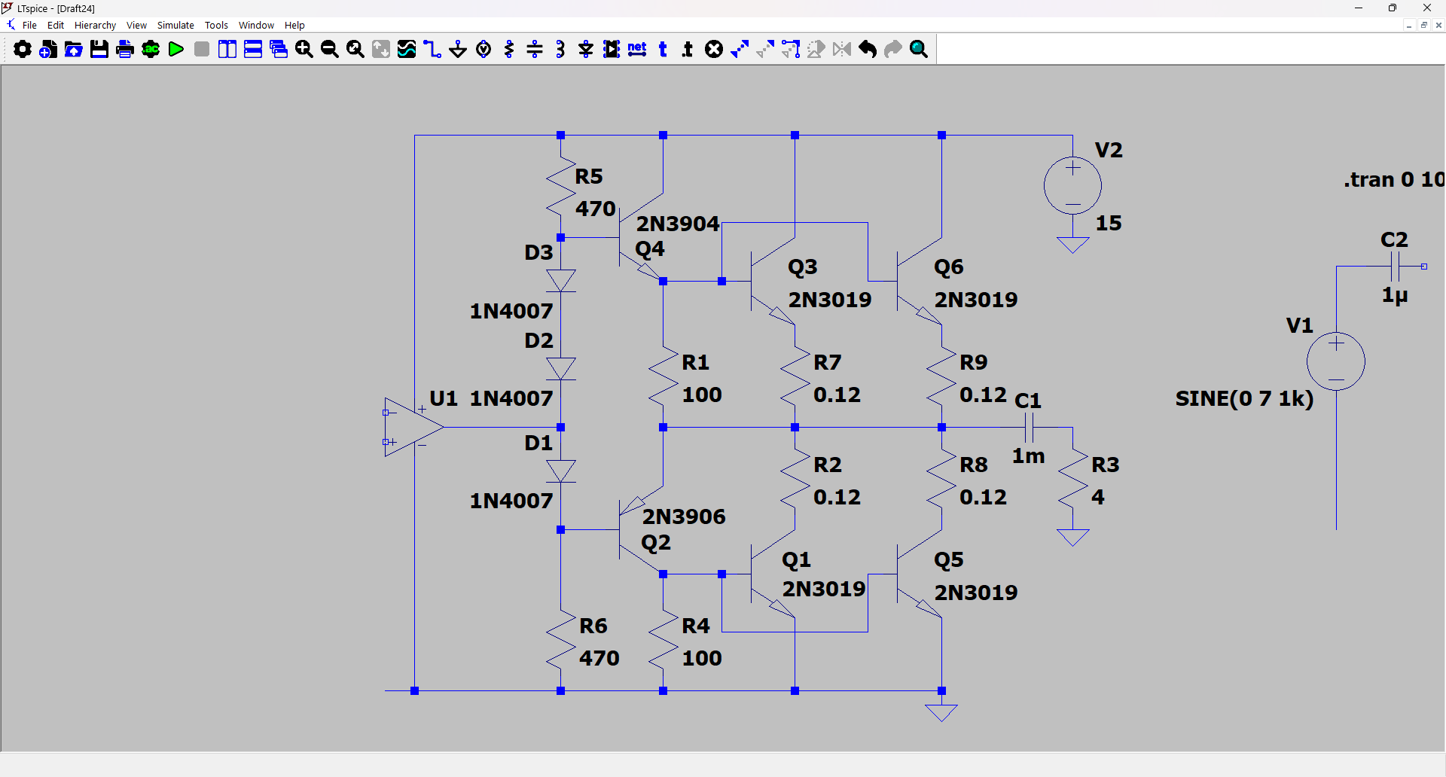Place a Ground symbol
1446x777 pixels.
click(x=458, y=50)
